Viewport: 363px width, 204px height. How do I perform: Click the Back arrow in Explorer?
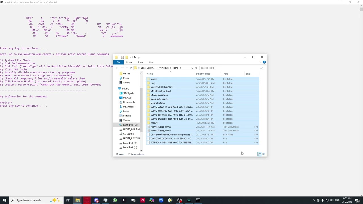117,68
